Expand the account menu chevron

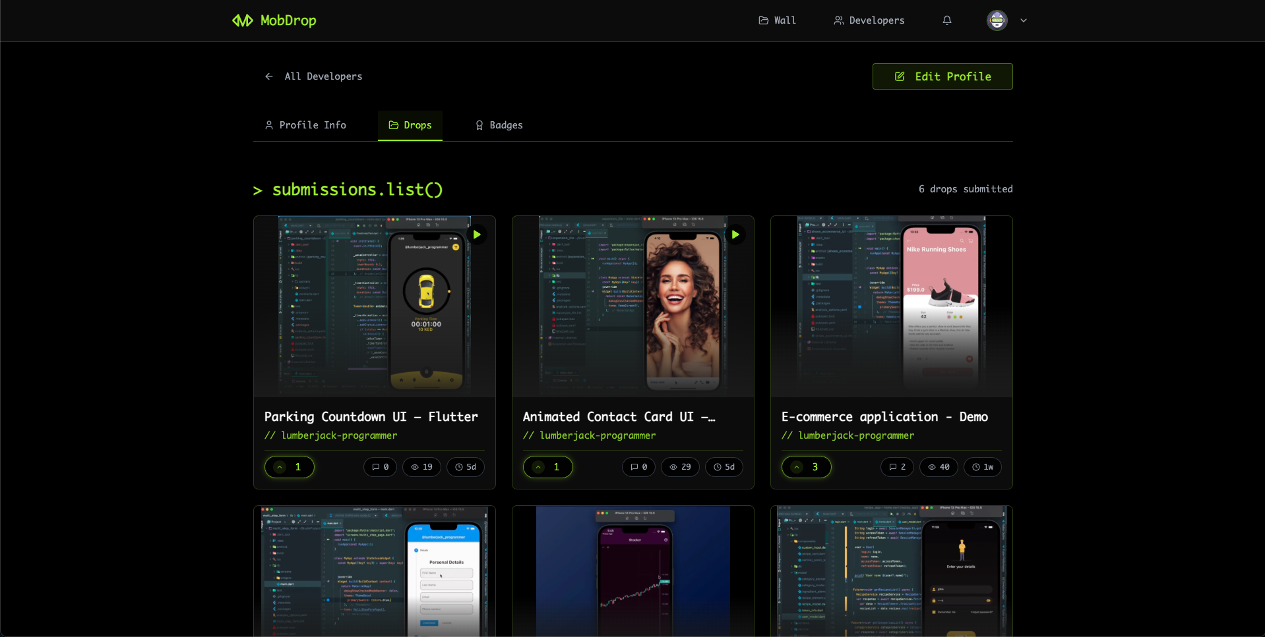click(x=1024, y=20)
